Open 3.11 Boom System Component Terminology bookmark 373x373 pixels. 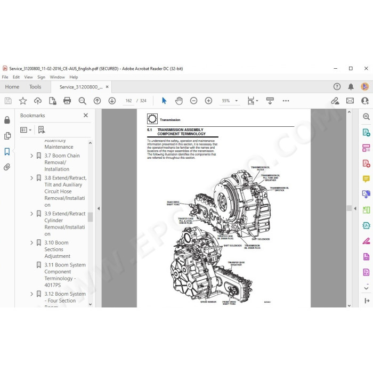[64, 275]
